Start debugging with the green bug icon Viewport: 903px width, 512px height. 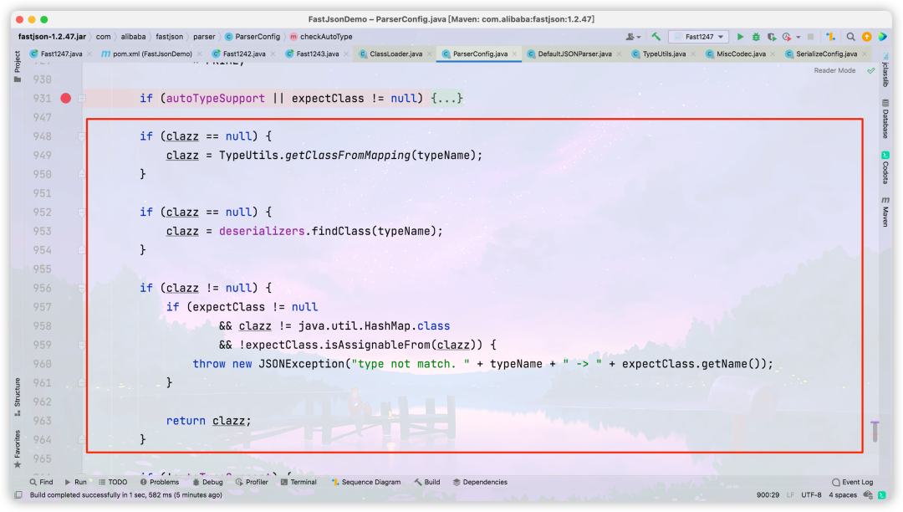tap(756, 36)
